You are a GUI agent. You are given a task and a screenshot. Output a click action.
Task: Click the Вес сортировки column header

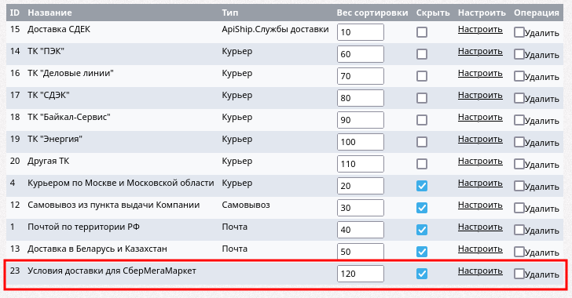[372, 13]
